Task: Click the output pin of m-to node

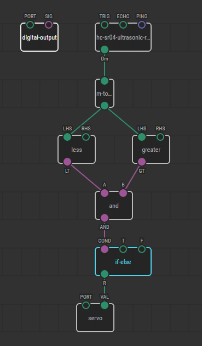Action: 105,106
